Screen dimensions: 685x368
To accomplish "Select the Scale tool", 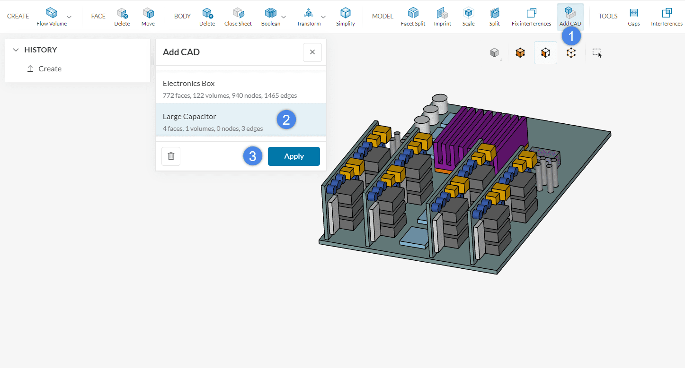I will click(x=468, y=16).
